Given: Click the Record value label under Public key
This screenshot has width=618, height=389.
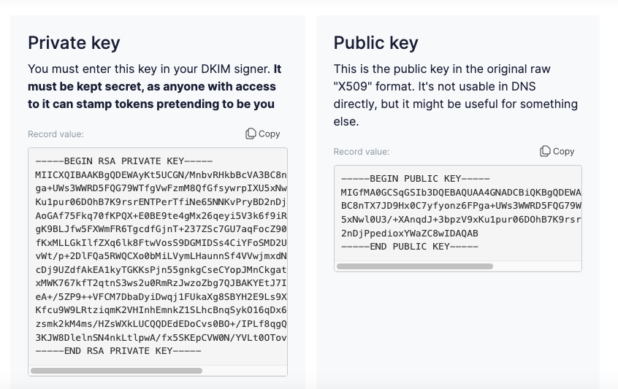Looking at the screenshot, I should pyautogui.click(x=361, y=152).
